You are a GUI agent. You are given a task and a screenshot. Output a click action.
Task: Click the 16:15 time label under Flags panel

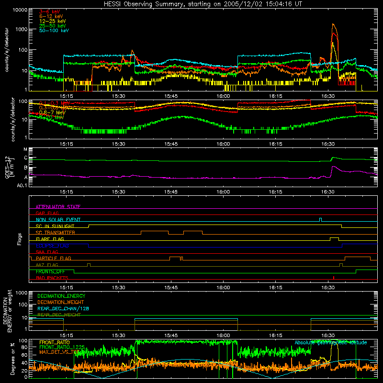pyautogui.click(x=276, y=288)
